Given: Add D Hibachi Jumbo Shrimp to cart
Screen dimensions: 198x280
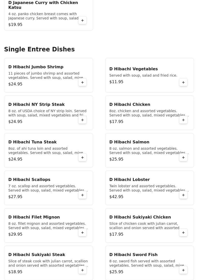Looking at the screenshot, I should pos(82,82).
